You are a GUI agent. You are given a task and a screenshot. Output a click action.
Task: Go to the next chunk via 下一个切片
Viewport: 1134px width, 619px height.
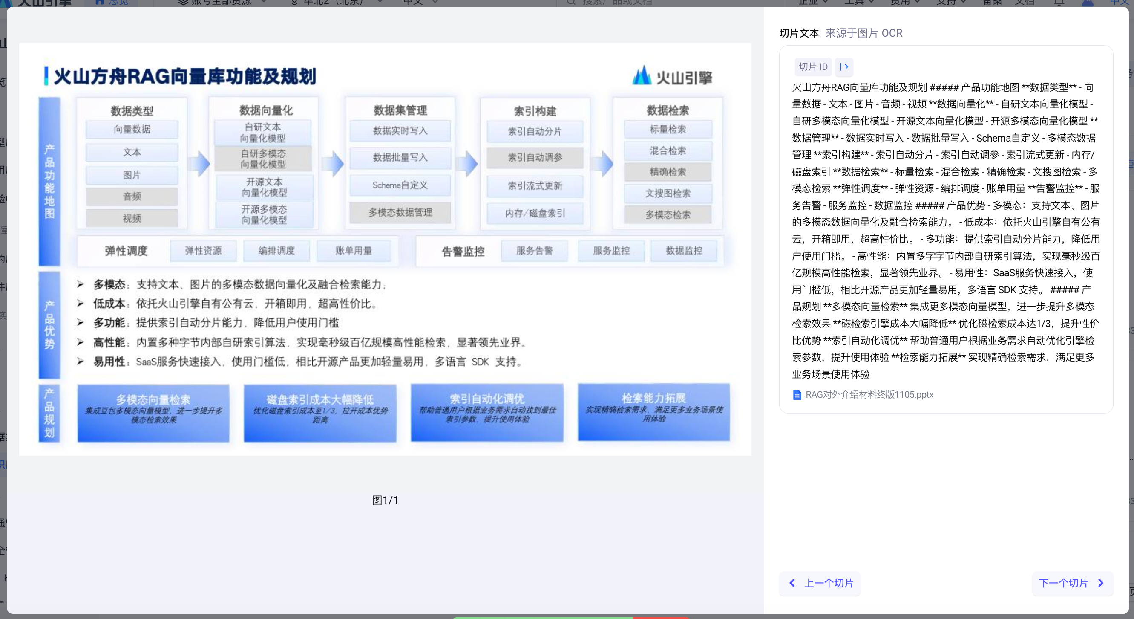pos(1072,583)
